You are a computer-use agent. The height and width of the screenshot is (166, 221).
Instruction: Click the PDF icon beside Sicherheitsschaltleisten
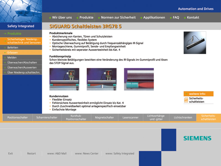[186, 100]
